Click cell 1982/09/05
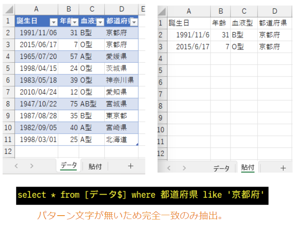This screenshot has height=225, width=293. pyautogui.click(x=36, y=128)
